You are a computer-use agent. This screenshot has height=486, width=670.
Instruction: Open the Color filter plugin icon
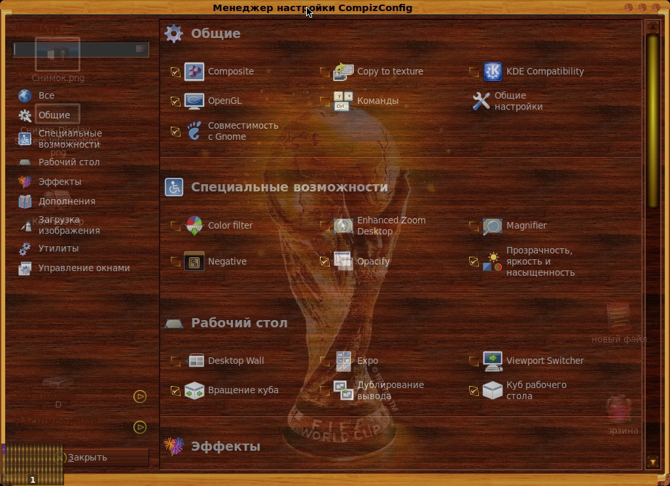click(x=194, y=226)
